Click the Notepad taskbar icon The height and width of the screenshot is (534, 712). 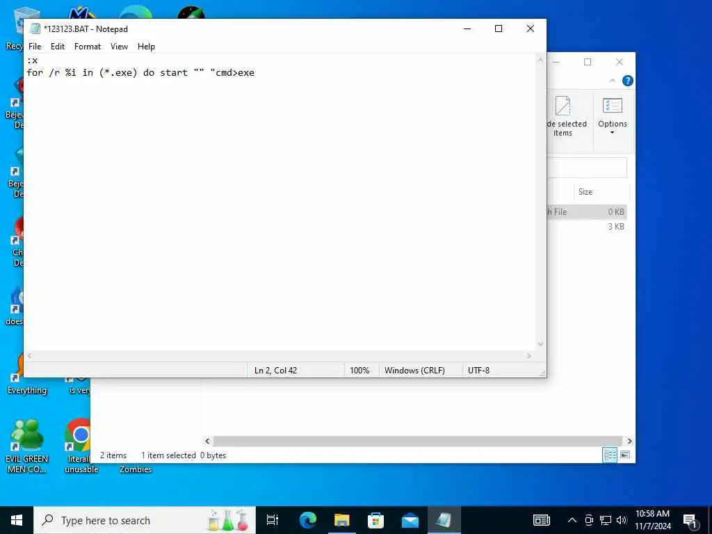pyautogui.click(x=444, y=520)
